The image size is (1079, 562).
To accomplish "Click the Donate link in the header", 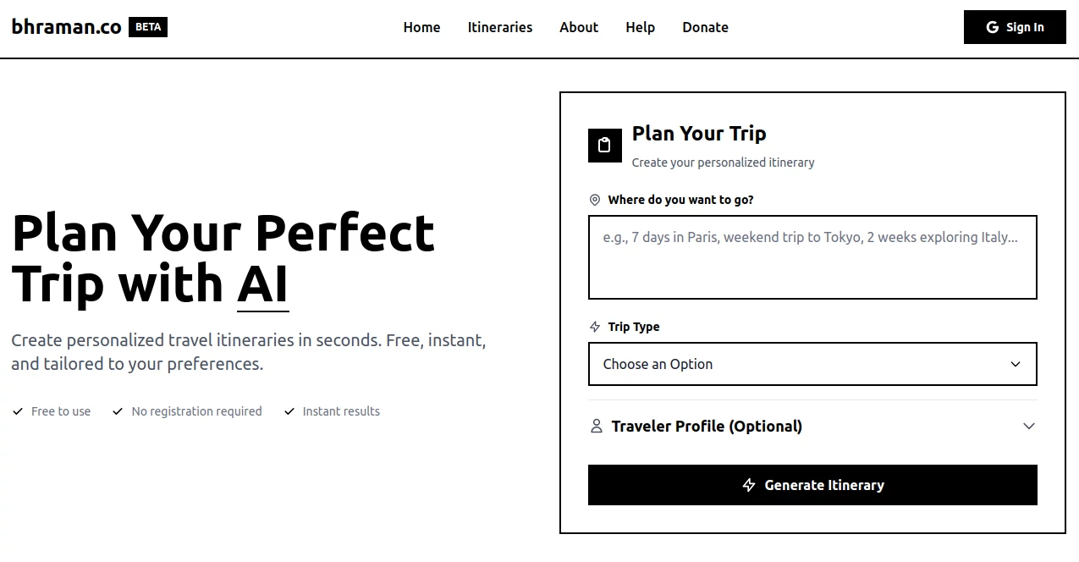I will (706, 27).
